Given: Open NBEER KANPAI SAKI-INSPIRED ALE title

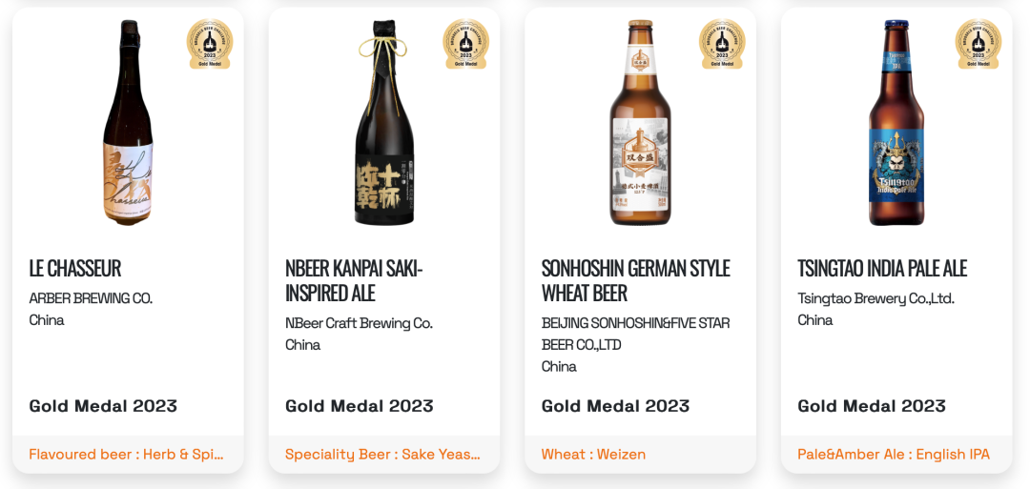Looking at the screenshot, I should coord(355,280).
